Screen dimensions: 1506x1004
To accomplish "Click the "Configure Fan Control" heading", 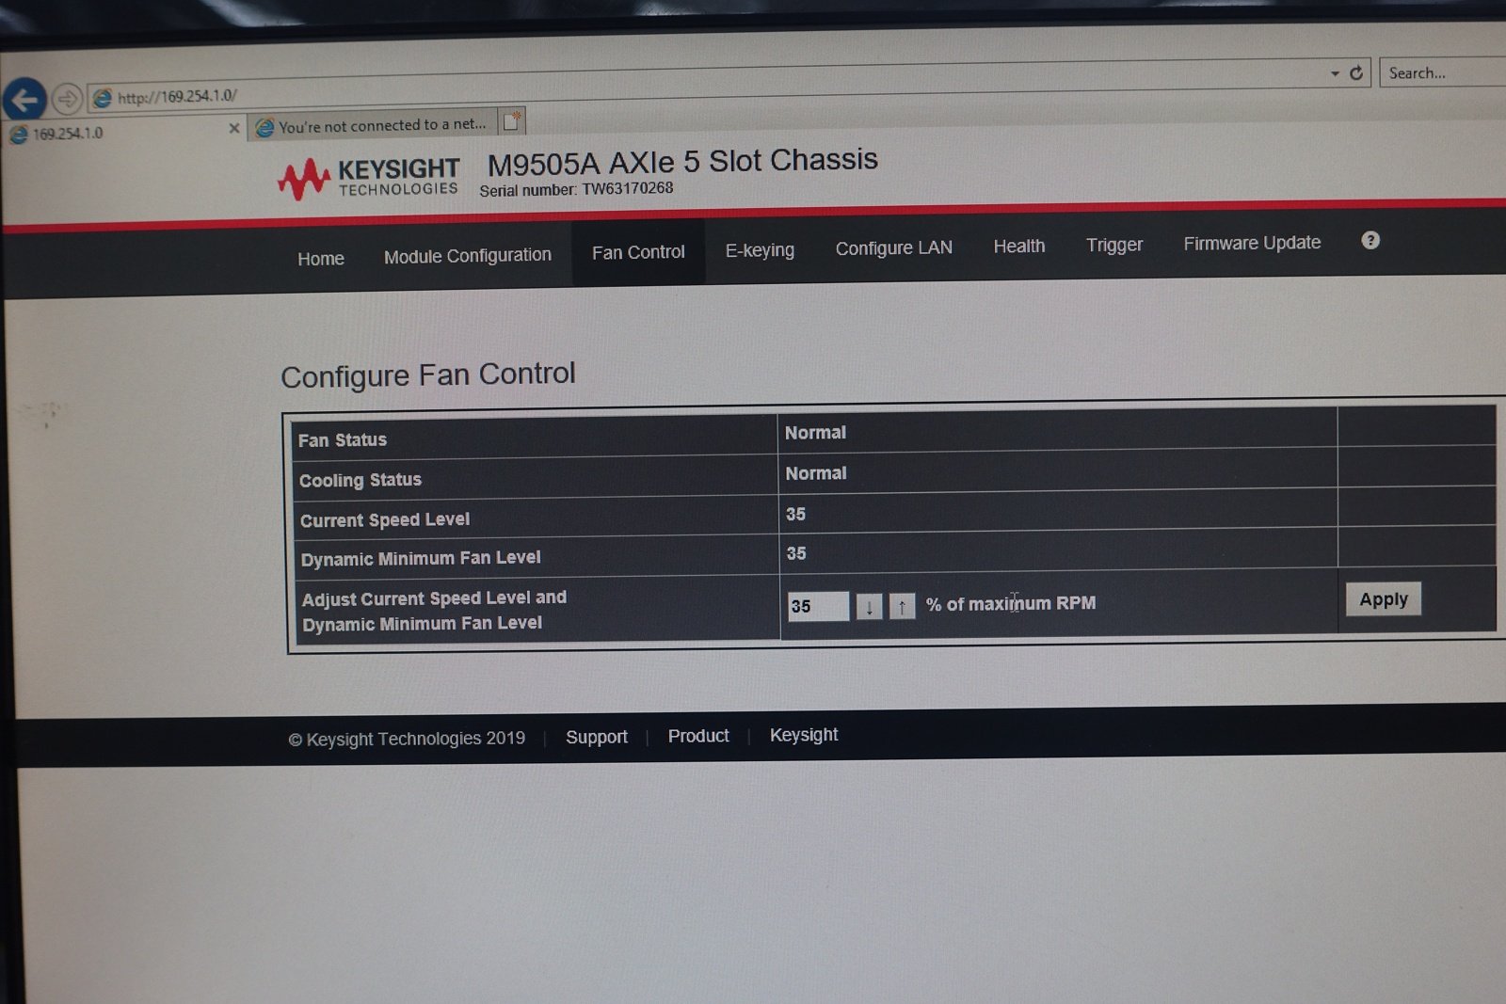I will [x=428, y=375].
